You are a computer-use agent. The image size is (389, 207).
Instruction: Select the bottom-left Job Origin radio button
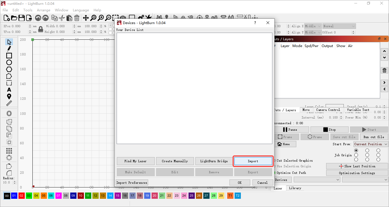point(356,160)
